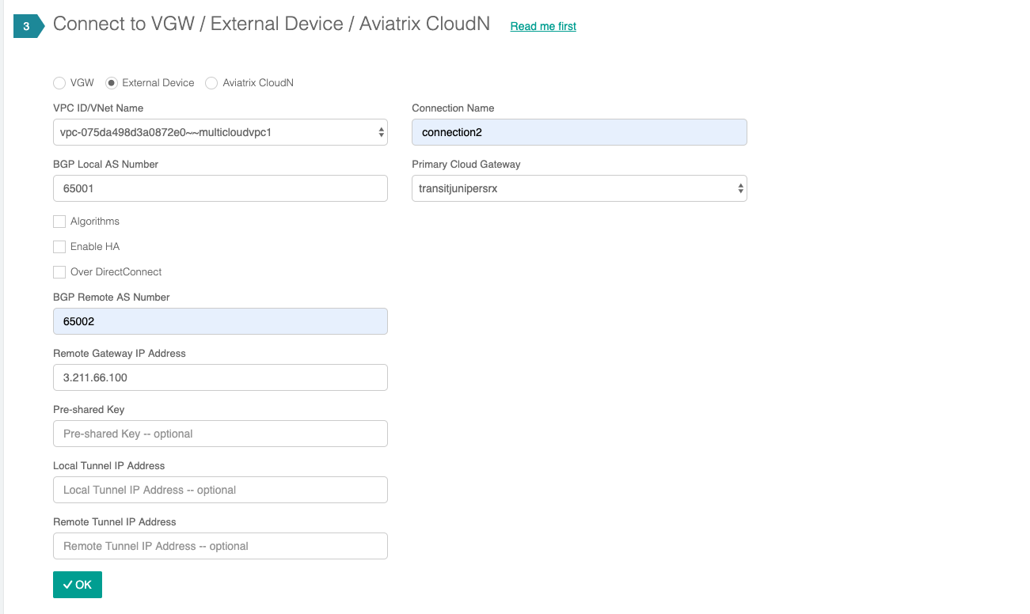Screen dimensions: 1030x614
Task: Check the Over DirectConnect option
Action: 59,272
